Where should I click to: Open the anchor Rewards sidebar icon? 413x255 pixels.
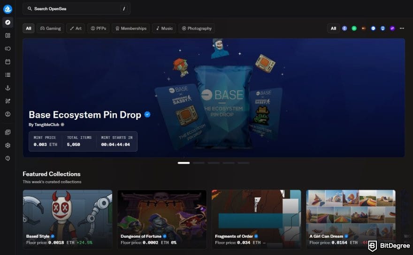8,88
